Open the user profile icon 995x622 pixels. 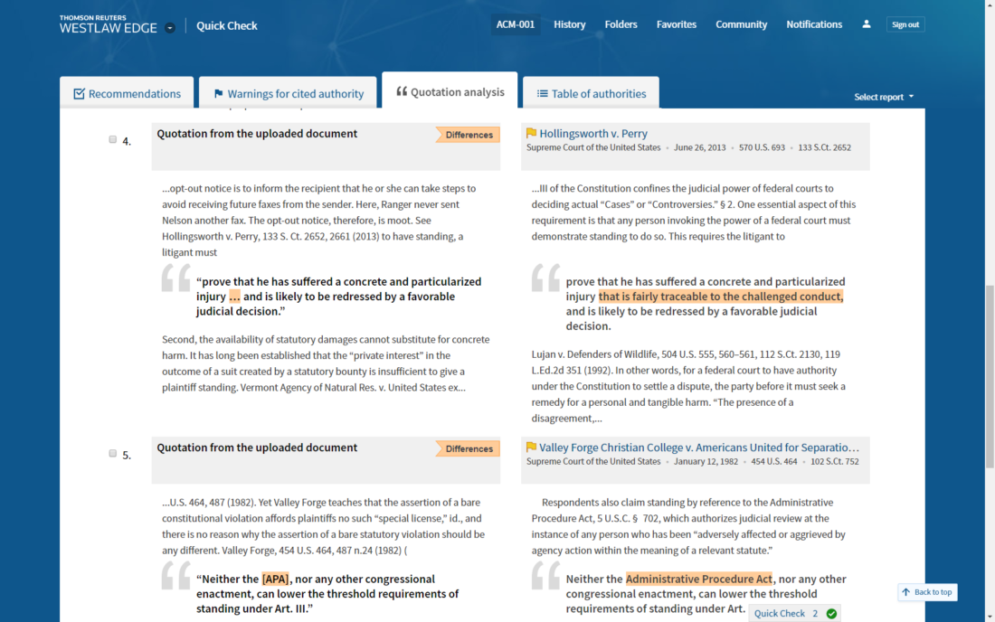coord(867,24)
